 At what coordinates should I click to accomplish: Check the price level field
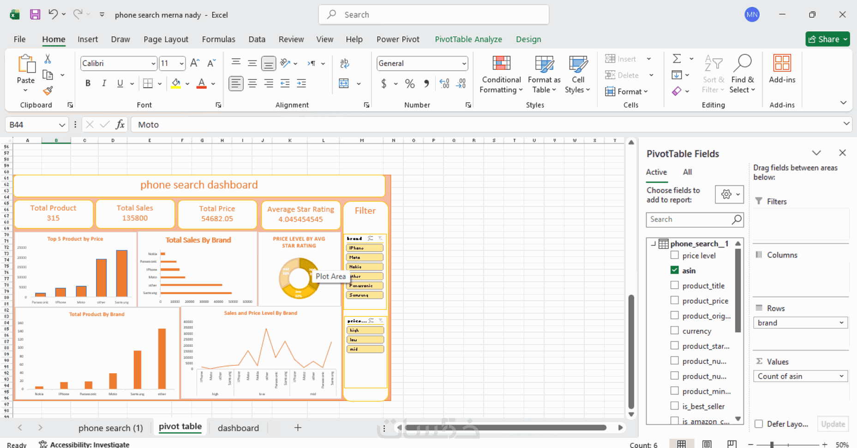(675, 255)
